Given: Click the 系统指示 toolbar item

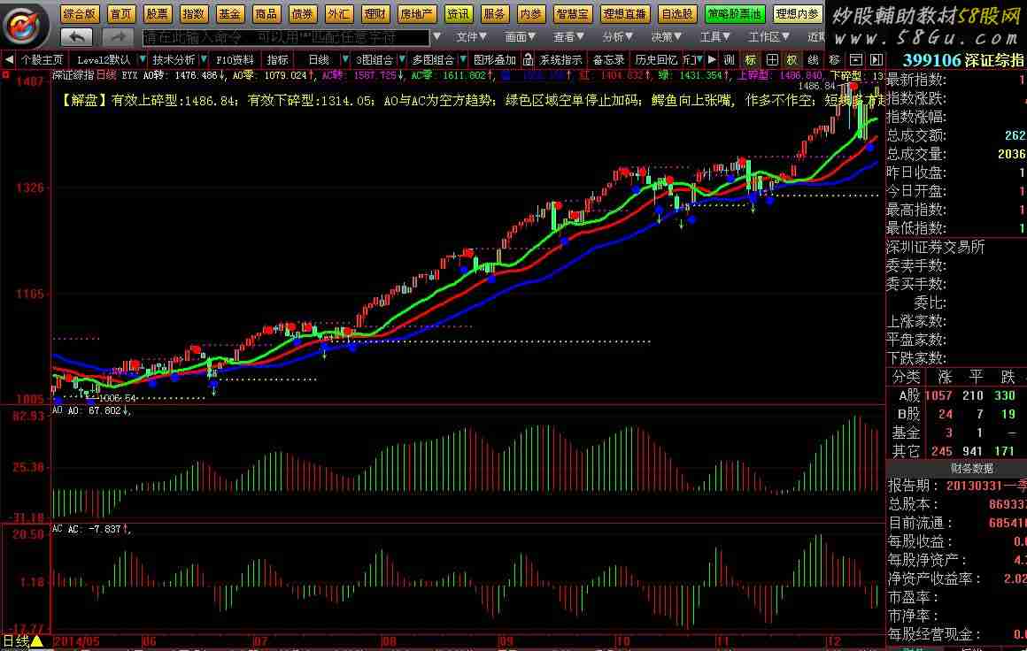Looking at the screenshot, I should [x=560, y=60].
